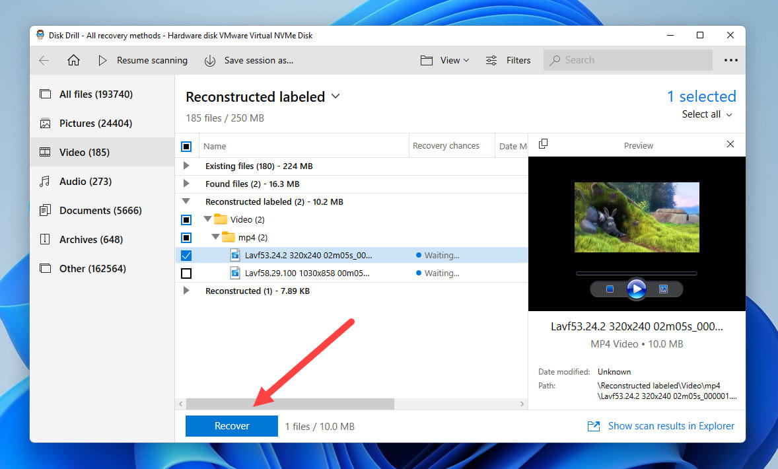This screenshot has height=469, width=778.
Task: Click the video preview seek bar
Action: [x=636, y=273]
